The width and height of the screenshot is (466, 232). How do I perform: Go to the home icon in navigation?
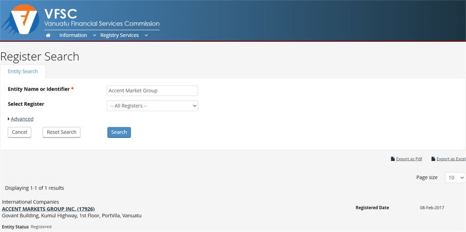[48, 35]
